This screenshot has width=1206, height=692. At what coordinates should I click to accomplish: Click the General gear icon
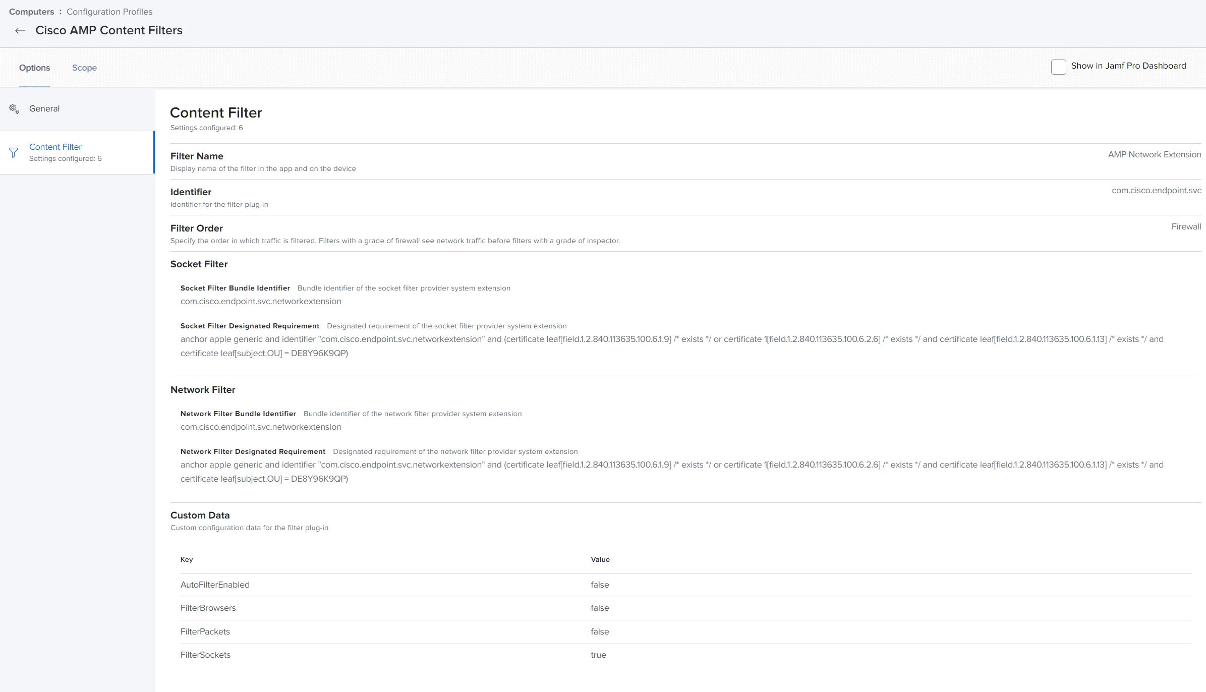pos(14,108)
